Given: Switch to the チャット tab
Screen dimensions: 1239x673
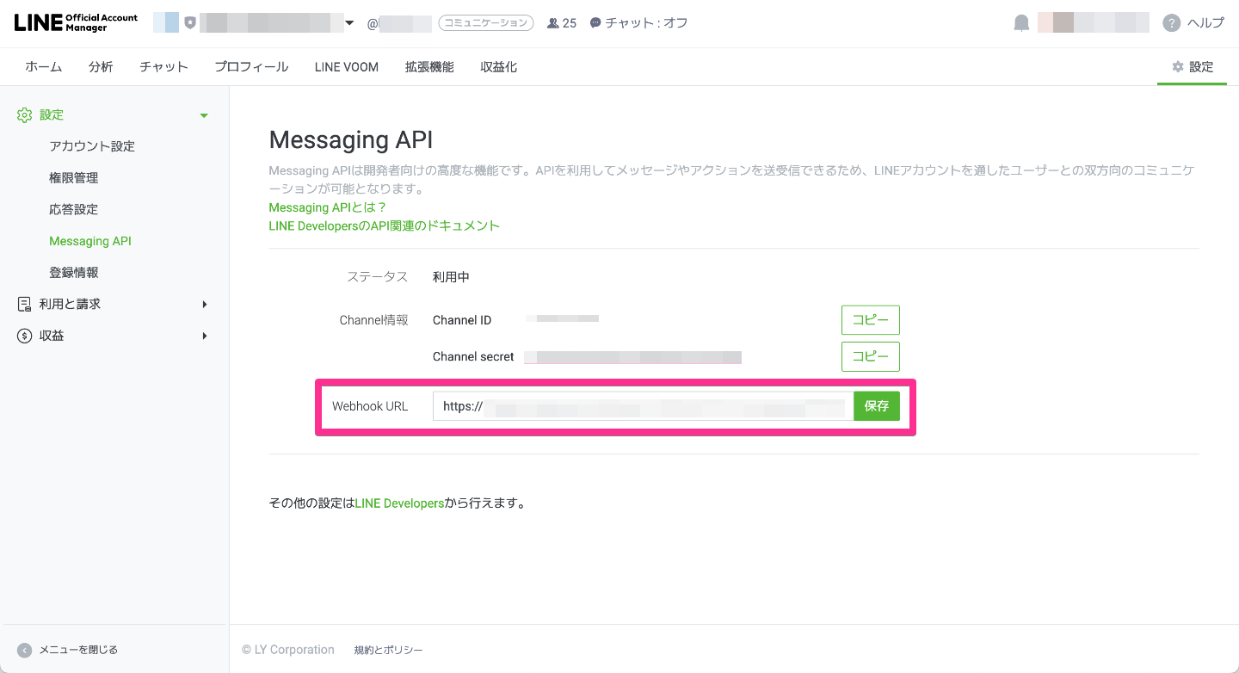Looking at the screenshot, I should pyautogui.click(x=163, y=66).
